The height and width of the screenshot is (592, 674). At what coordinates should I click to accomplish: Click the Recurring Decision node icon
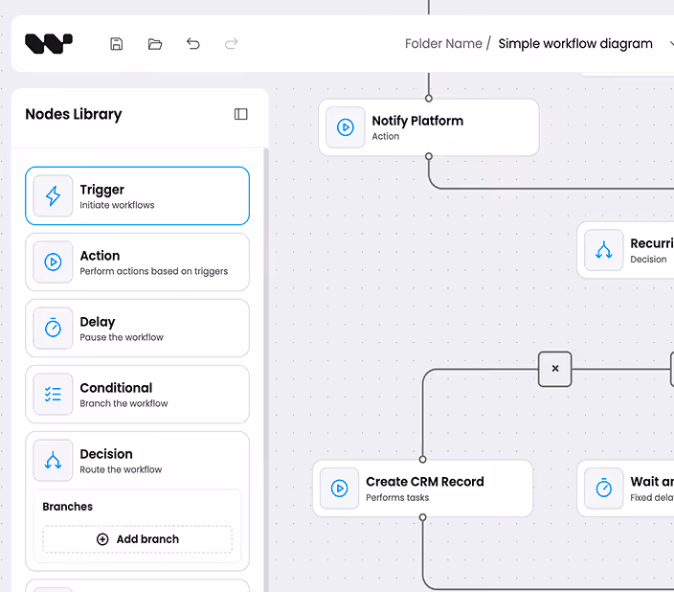(603, 250)
